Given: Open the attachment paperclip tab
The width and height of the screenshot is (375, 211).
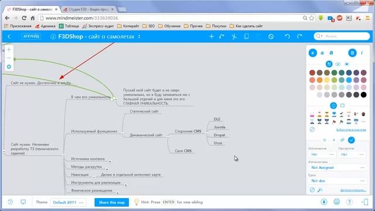Looking at the screenshot, I should pos(342,140).
